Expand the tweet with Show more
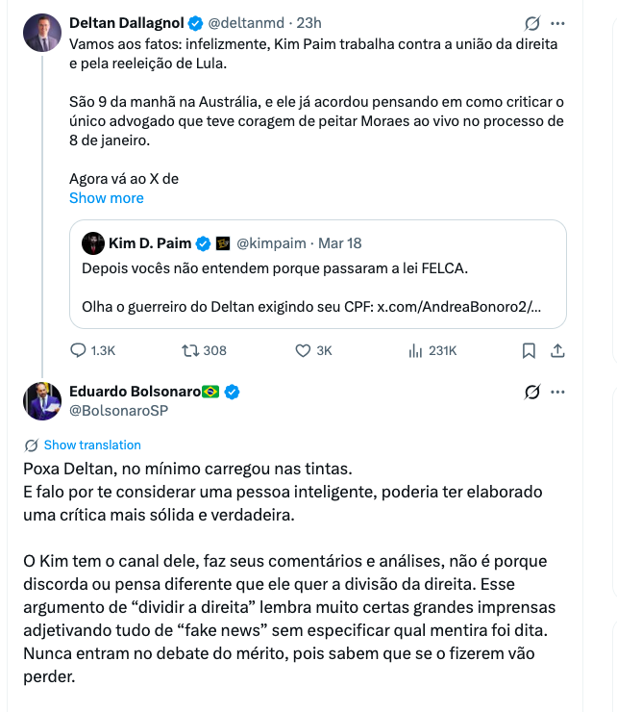This screenshot has height=712, width=617. pos(106,198)
